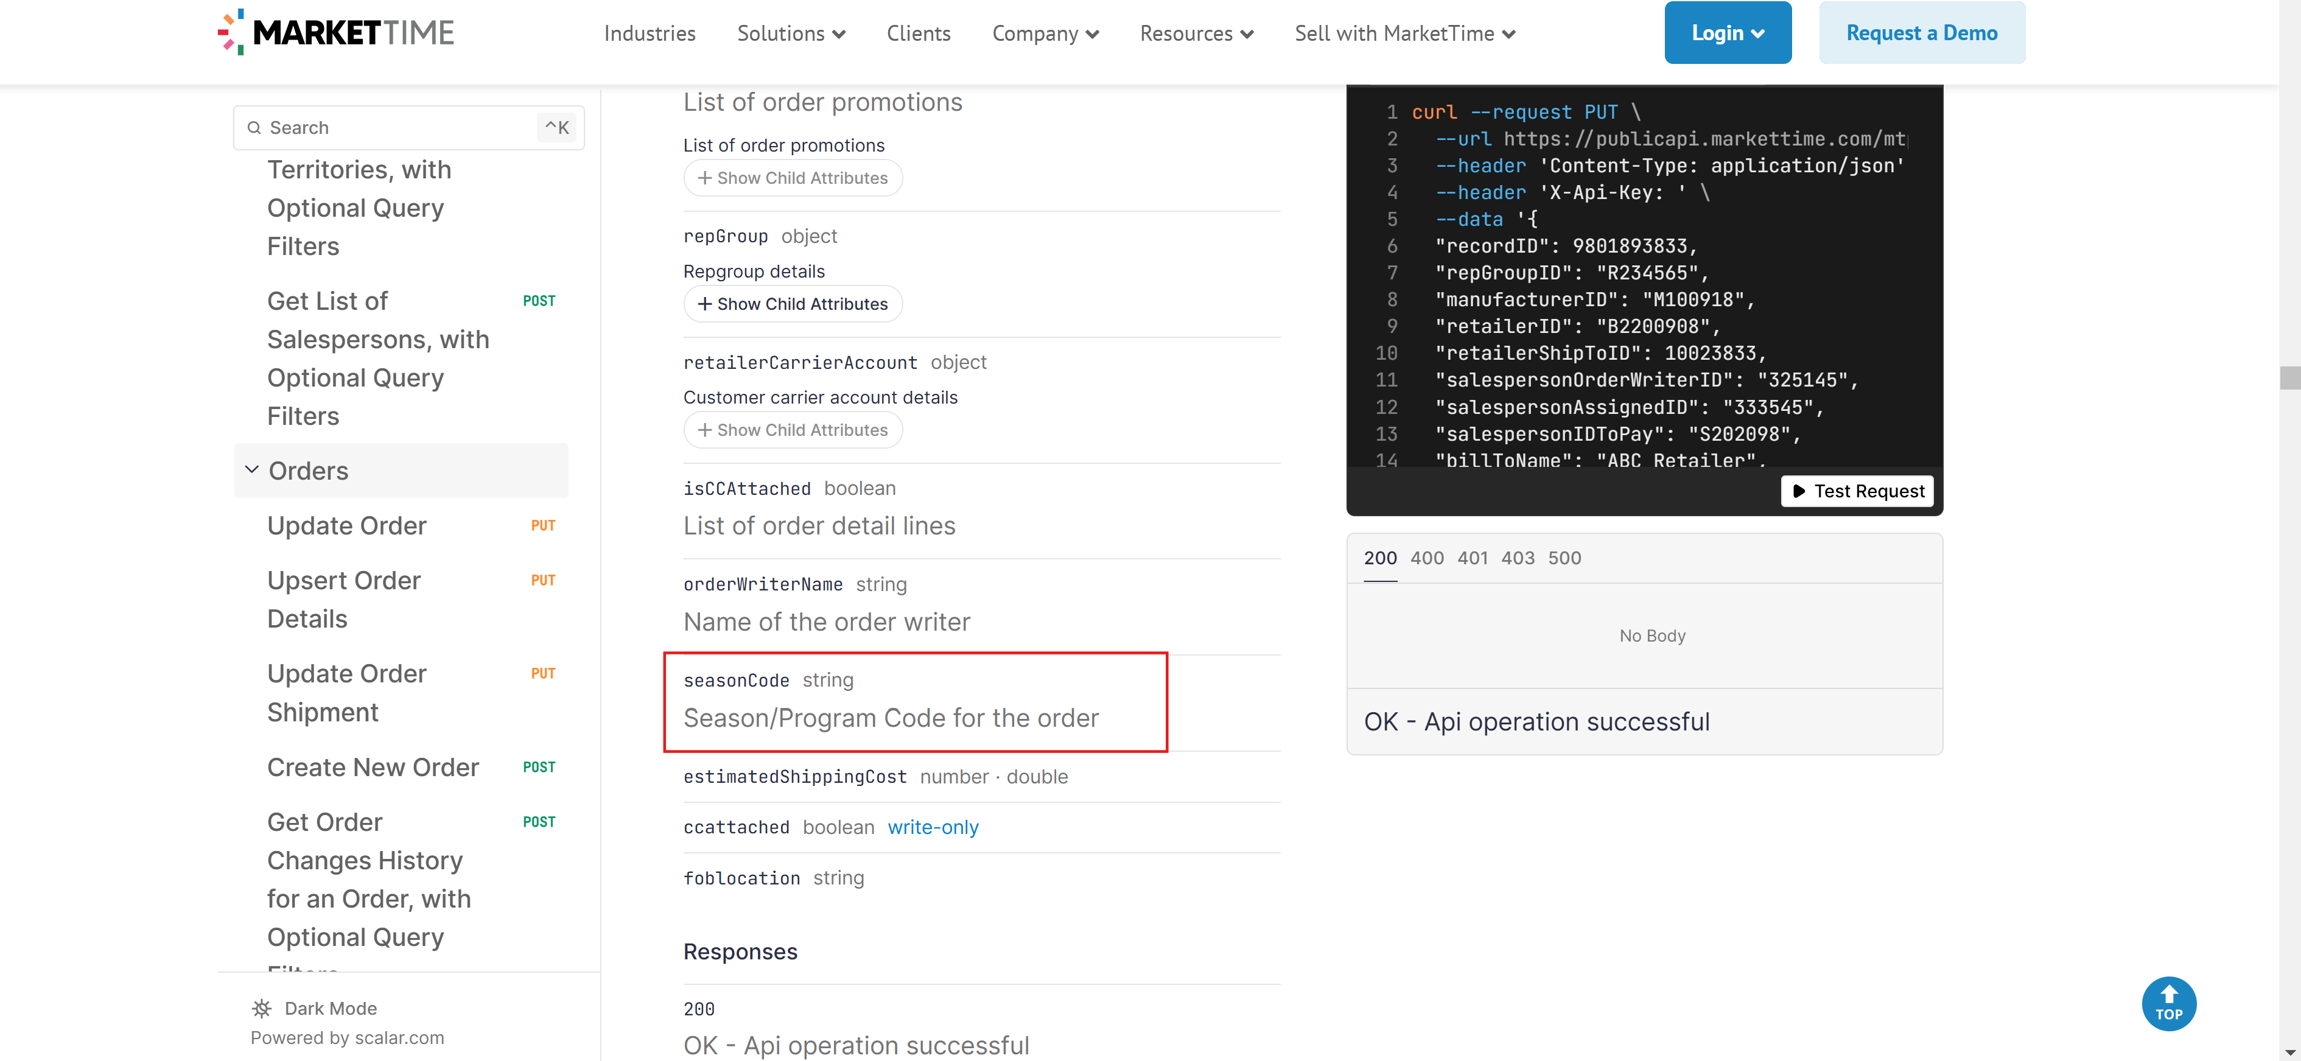2301x1061 pixels.
Task: Select the 400 response tab
Action: tap(1426, 558)
